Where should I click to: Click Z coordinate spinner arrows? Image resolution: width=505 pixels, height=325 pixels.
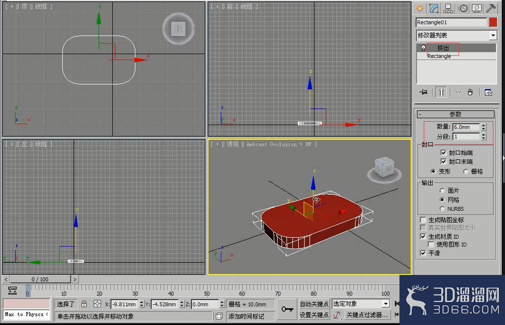tap(222, 304)
